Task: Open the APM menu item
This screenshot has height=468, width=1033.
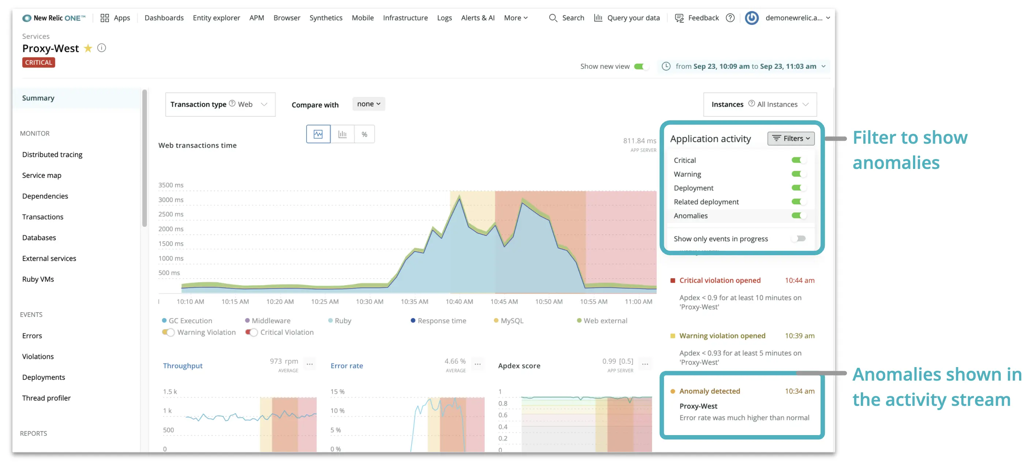Action: (257, 18)
